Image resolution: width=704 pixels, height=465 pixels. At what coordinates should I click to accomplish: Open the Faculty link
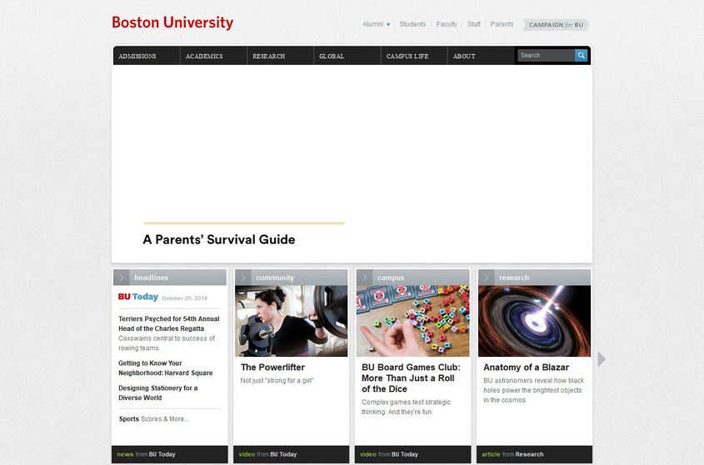coord(447,24)
